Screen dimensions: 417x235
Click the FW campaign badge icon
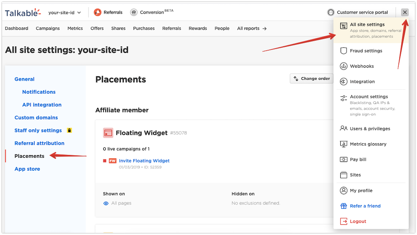[112, 161]
